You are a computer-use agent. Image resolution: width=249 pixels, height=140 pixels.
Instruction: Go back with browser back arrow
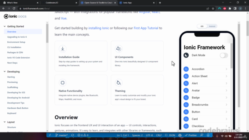coord(4,9)
